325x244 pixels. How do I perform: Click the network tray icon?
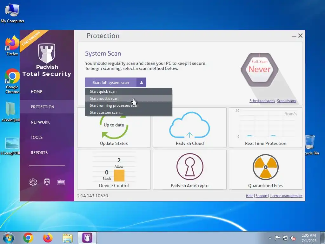click(x=285, y=238)
